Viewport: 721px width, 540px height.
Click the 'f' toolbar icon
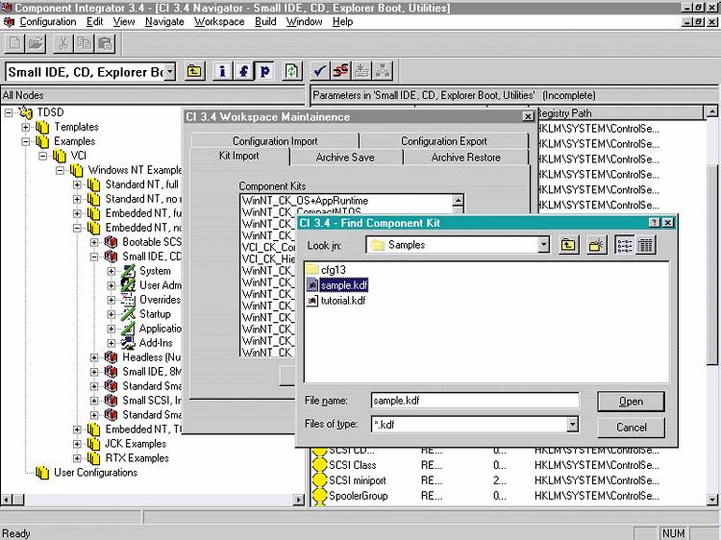pos(243,71)
